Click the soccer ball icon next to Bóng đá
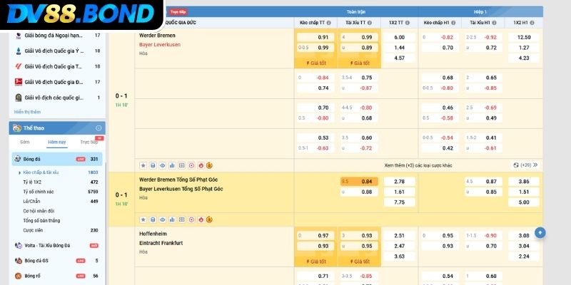 (x=17, y=159)
